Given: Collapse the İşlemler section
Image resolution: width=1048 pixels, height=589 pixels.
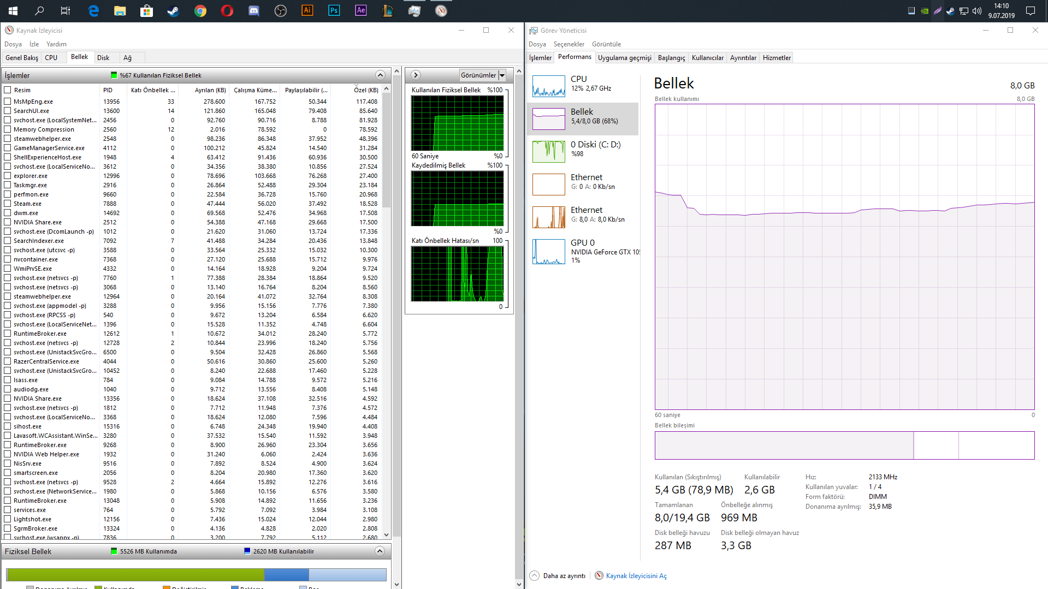Looking at the screenshot, I should [381, 75].
